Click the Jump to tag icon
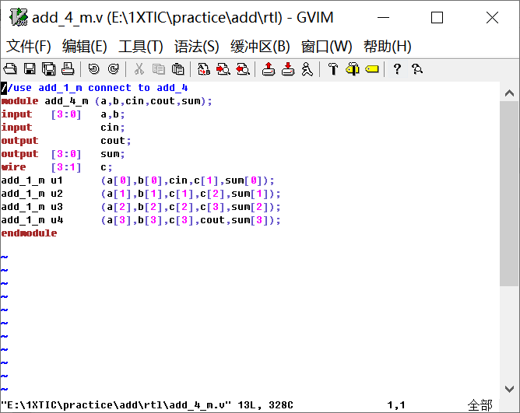 tap(372, 69)
